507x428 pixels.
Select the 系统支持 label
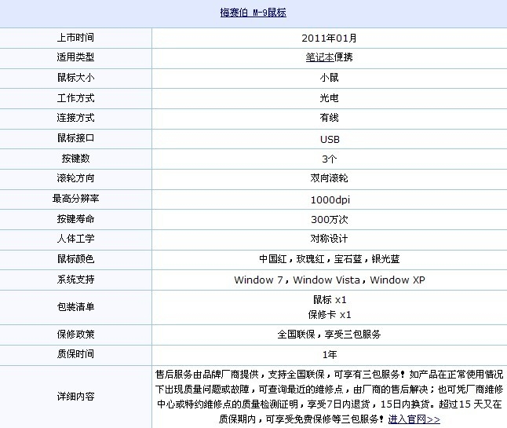(x=75, y=280)
